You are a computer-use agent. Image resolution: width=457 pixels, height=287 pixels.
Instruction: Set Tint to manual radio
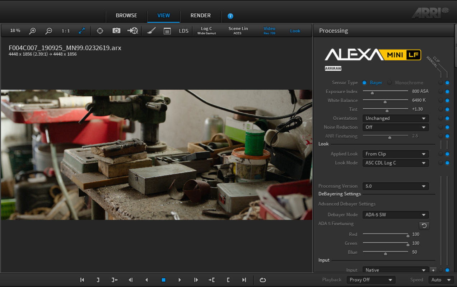coord(440,109)
